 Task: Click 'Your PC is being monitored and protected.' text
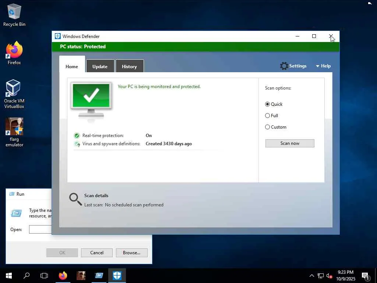point(159,87)
